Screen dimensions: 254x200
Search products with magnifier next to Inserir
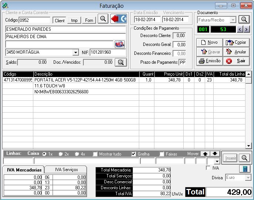coord(244,158)
